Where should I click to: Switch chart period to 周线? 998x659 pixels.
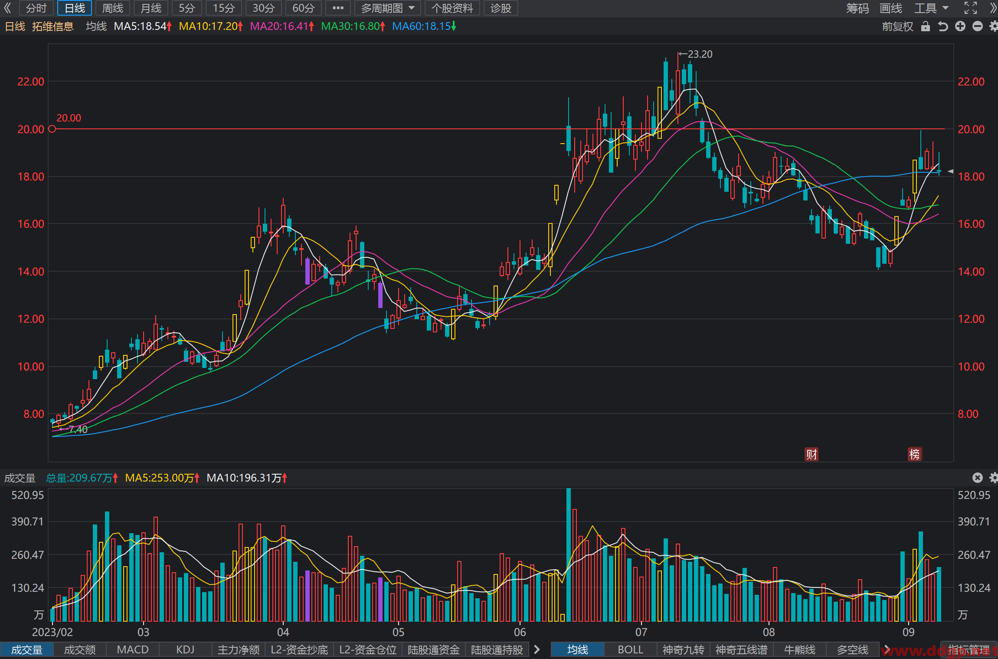point(112,8)
